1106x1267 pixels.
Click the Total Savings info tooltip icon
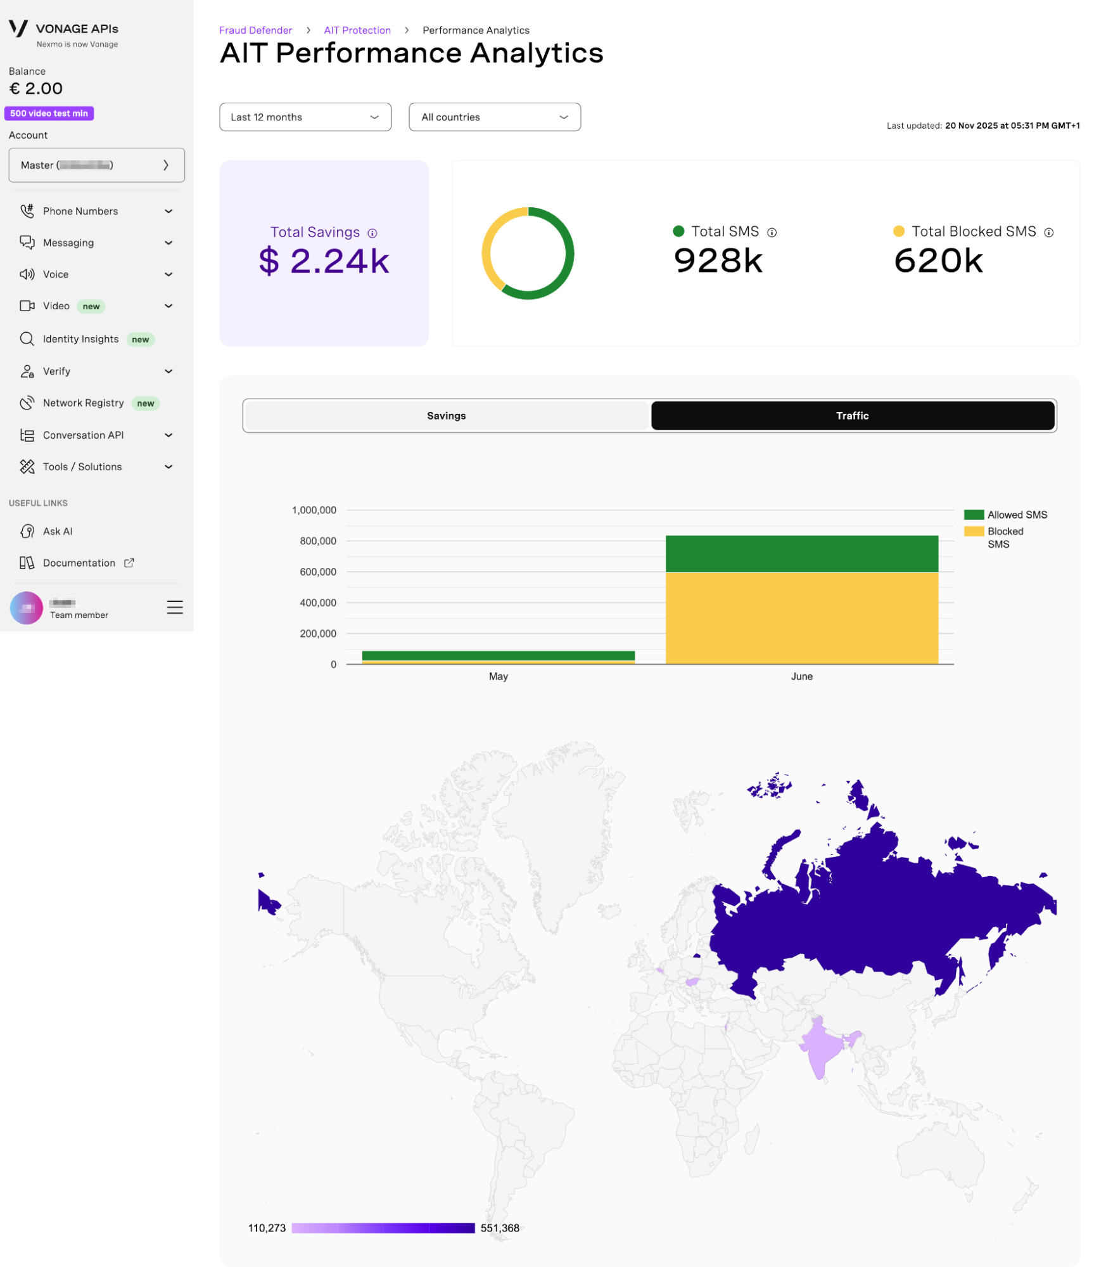coord(372,233)
